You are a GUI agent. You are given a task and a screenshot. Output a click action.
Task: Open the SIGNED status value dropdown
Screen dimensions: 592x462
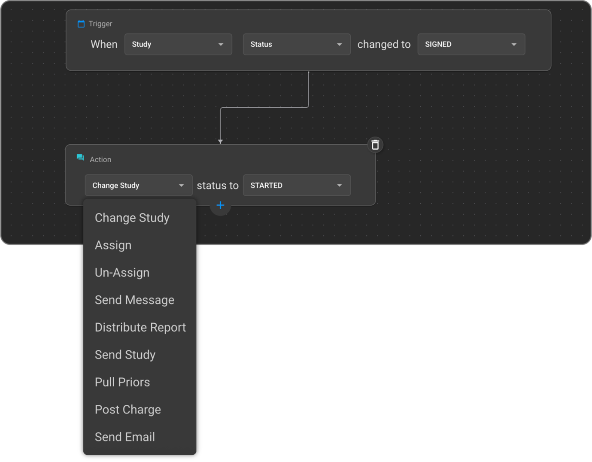click(x=471, y=45)
